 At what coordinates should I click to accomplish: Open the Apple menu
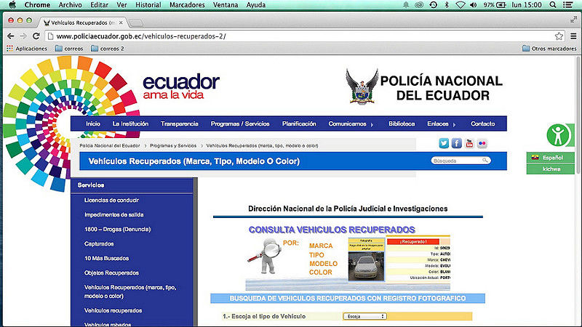(12, 5)
